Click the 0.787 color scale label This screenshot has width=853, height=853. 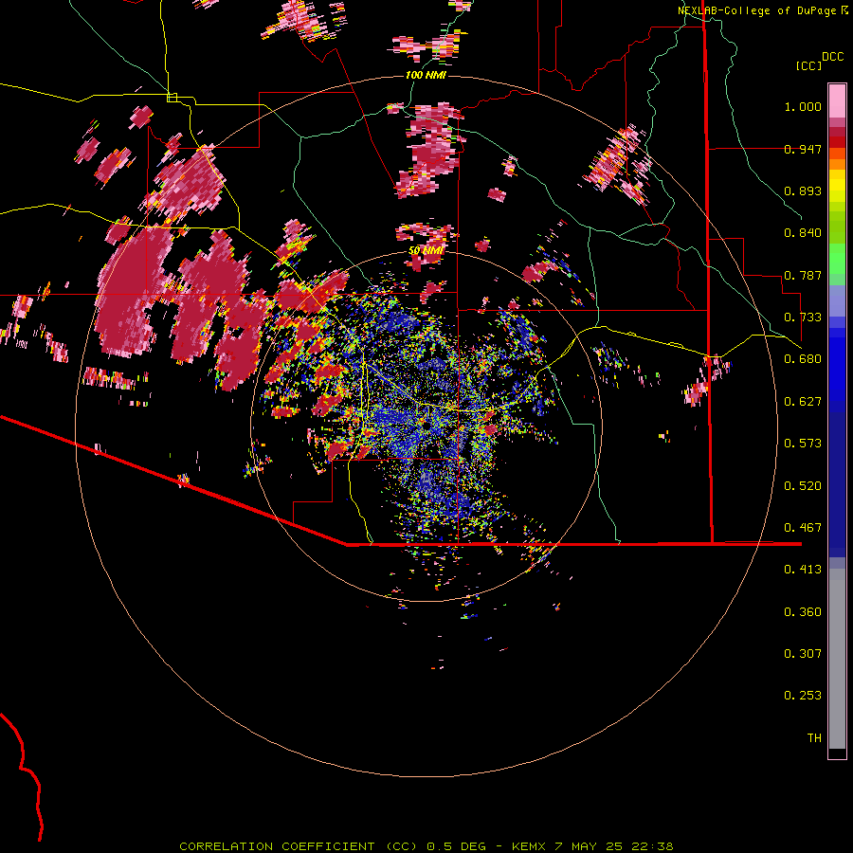coord(803,275)
